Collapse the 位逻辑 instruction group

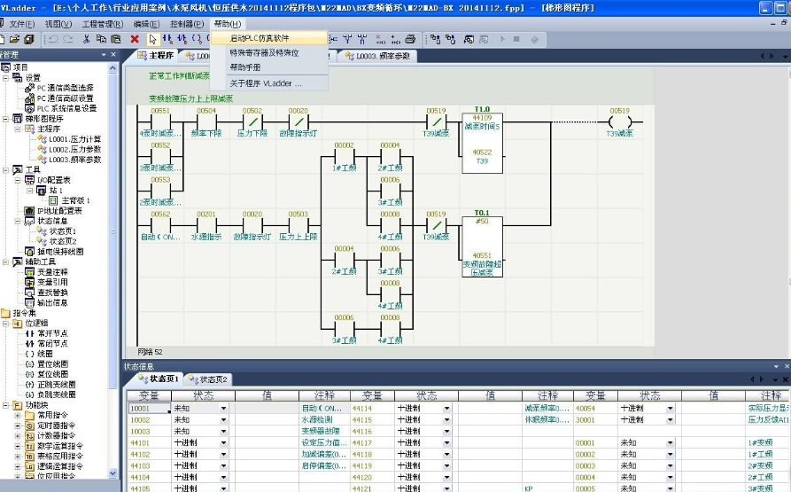[x=7, y=324]
